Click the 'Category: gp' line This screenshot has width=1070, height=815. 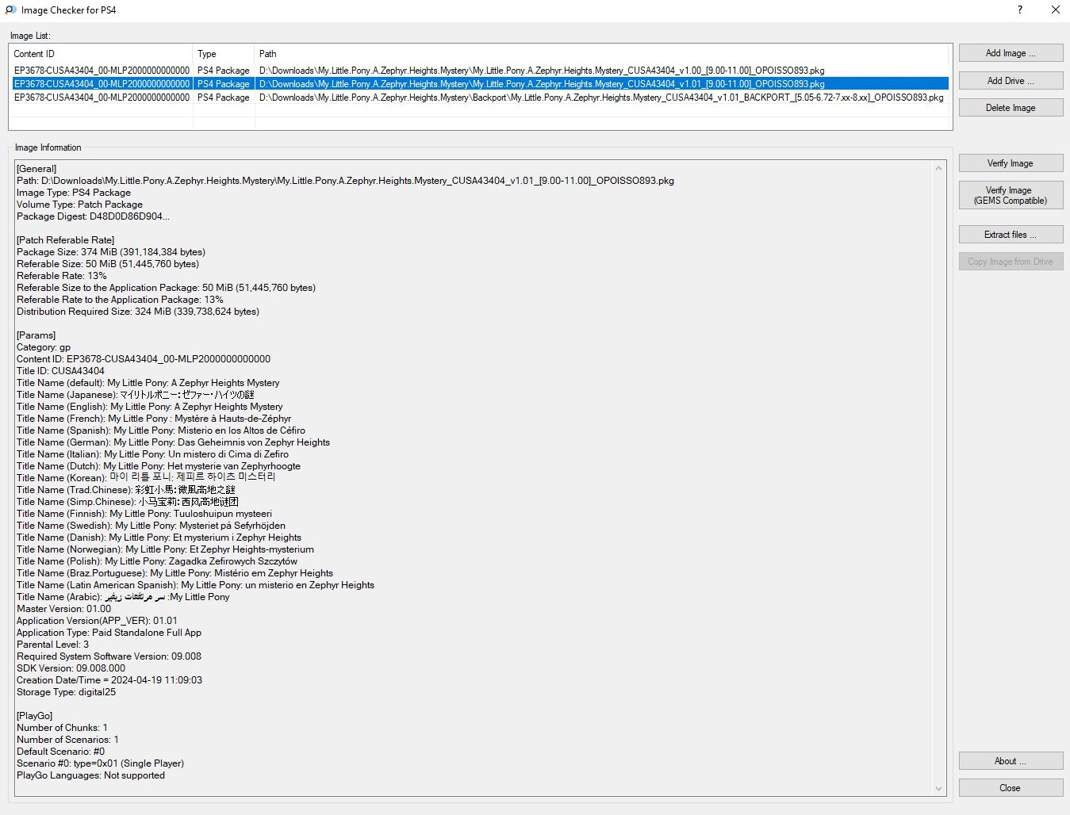pos(44,347)
